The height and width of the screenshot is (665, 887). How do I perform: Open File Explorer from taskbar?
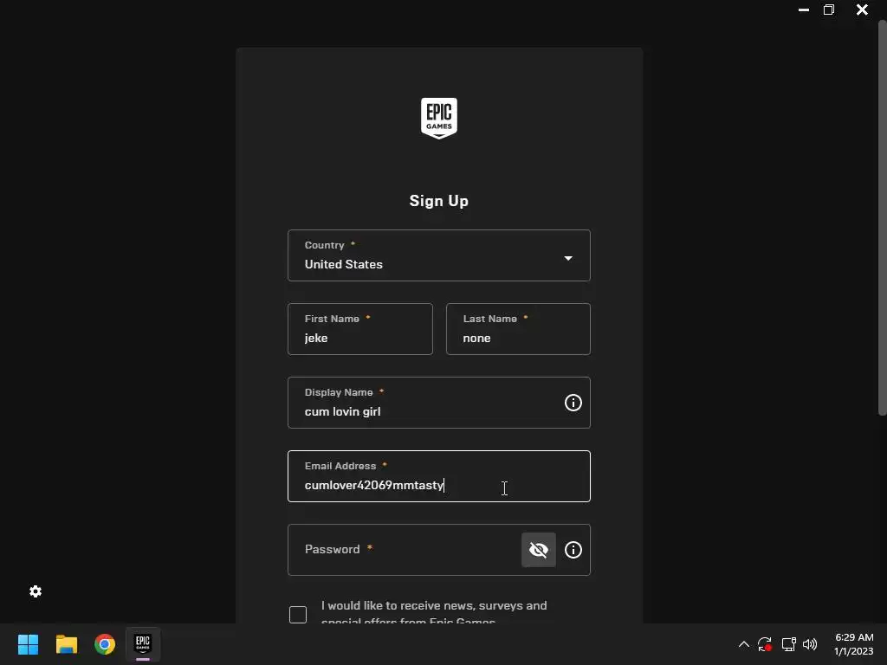click(66, 644)
